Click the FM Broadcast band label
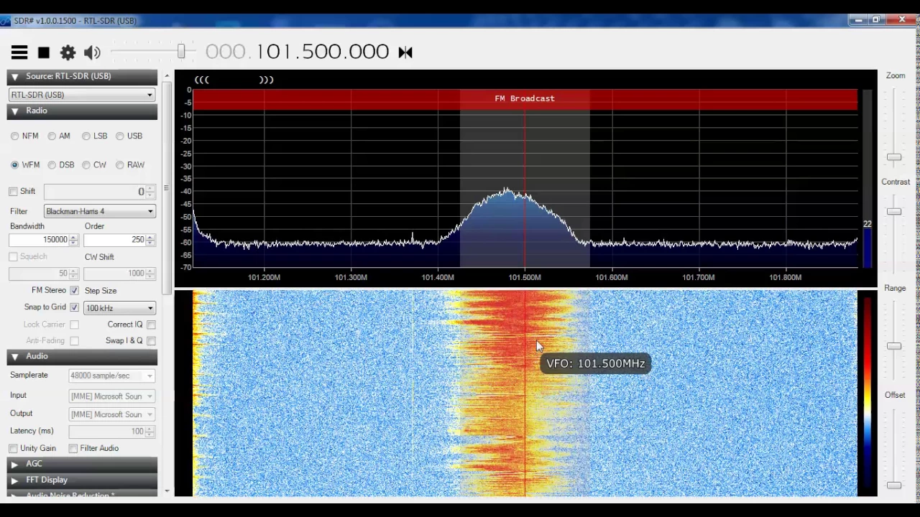This screenshot has width=920, height=517. 525,98
